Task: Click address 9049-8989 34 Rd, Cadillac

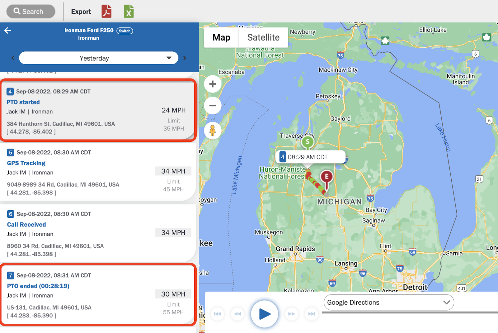Action: pyautogui.click(x=63, y=184)
